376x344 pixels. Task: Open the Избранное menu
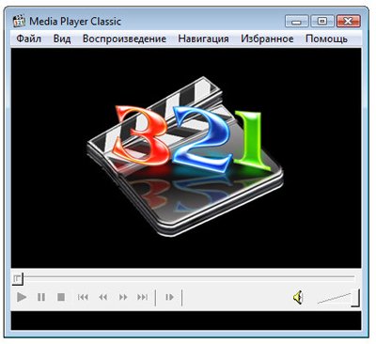click(267, 39)
